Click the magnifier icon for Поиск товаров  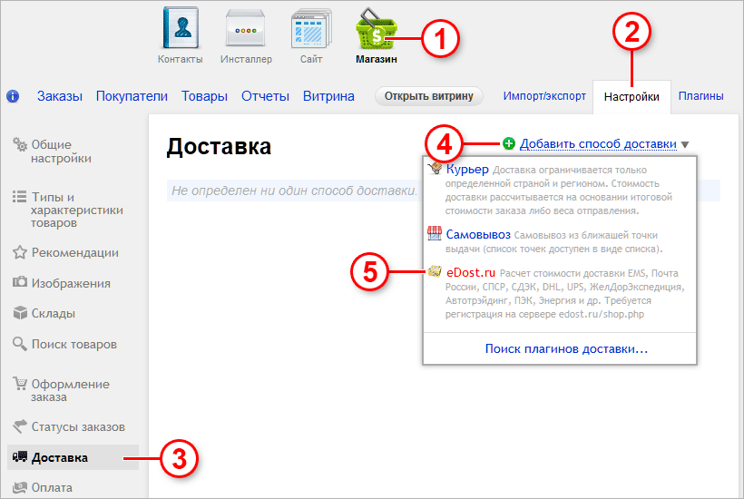click(x=19, y=344)
